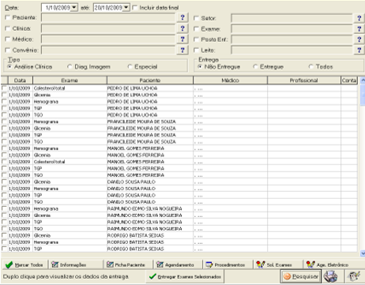The width and height of the screenshot is (365, 285).
Task: Sort by Profissional column header
Action: [x=304, y=81]
